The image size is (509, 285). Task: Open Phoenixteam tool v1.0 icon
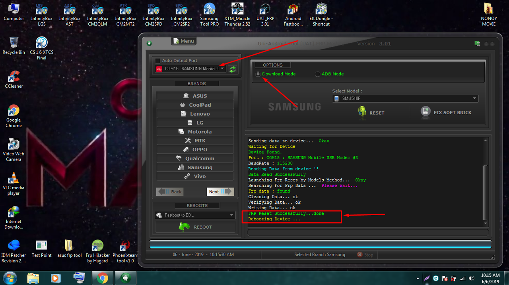pyautogui.click(x=125, y=251)
